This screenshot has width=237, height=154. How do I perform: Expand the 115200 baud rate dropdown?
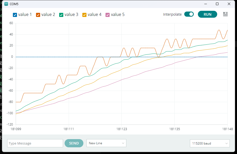[210, 143]
